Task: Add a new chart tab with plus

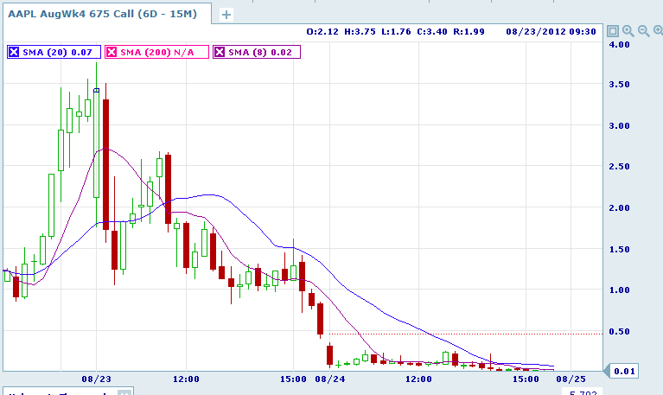Action: click(x=226, y=15)
